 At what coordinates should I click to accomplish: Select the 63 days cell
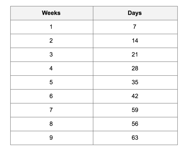135,138
